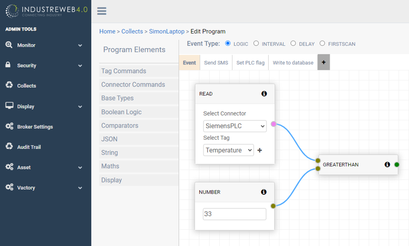Open Collects in the sidebar

point(26,85)
